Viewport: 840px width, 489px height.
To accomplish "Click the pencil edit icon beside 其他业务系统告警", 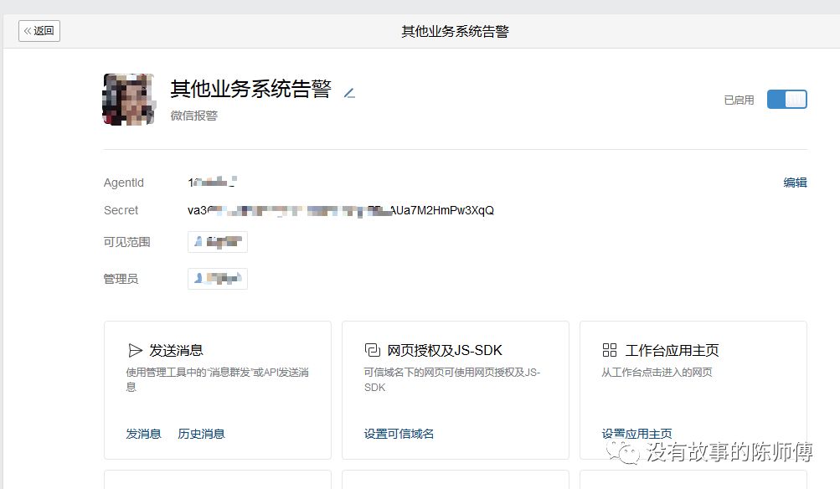I will (349, 92).
